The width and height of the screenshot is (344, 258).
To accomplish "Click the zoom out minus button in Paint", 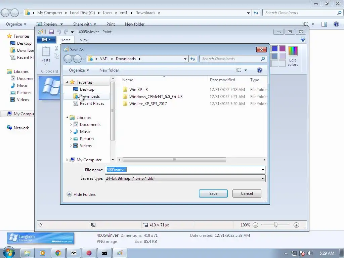I will click(x=255, y=225).
